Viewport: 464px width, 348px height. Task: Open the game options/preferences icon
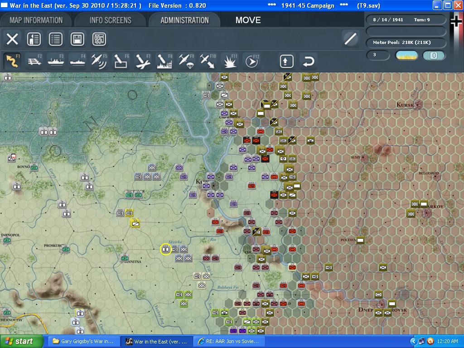point(34,39)
